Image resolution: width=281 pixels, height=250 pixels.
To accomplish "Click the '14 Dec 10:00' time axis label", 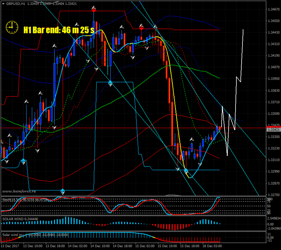I will (100, 246).
